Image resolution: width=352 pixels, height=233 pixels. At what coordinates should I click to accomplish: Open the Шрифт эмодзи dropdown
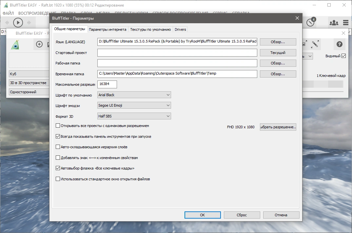coord(134,105)
